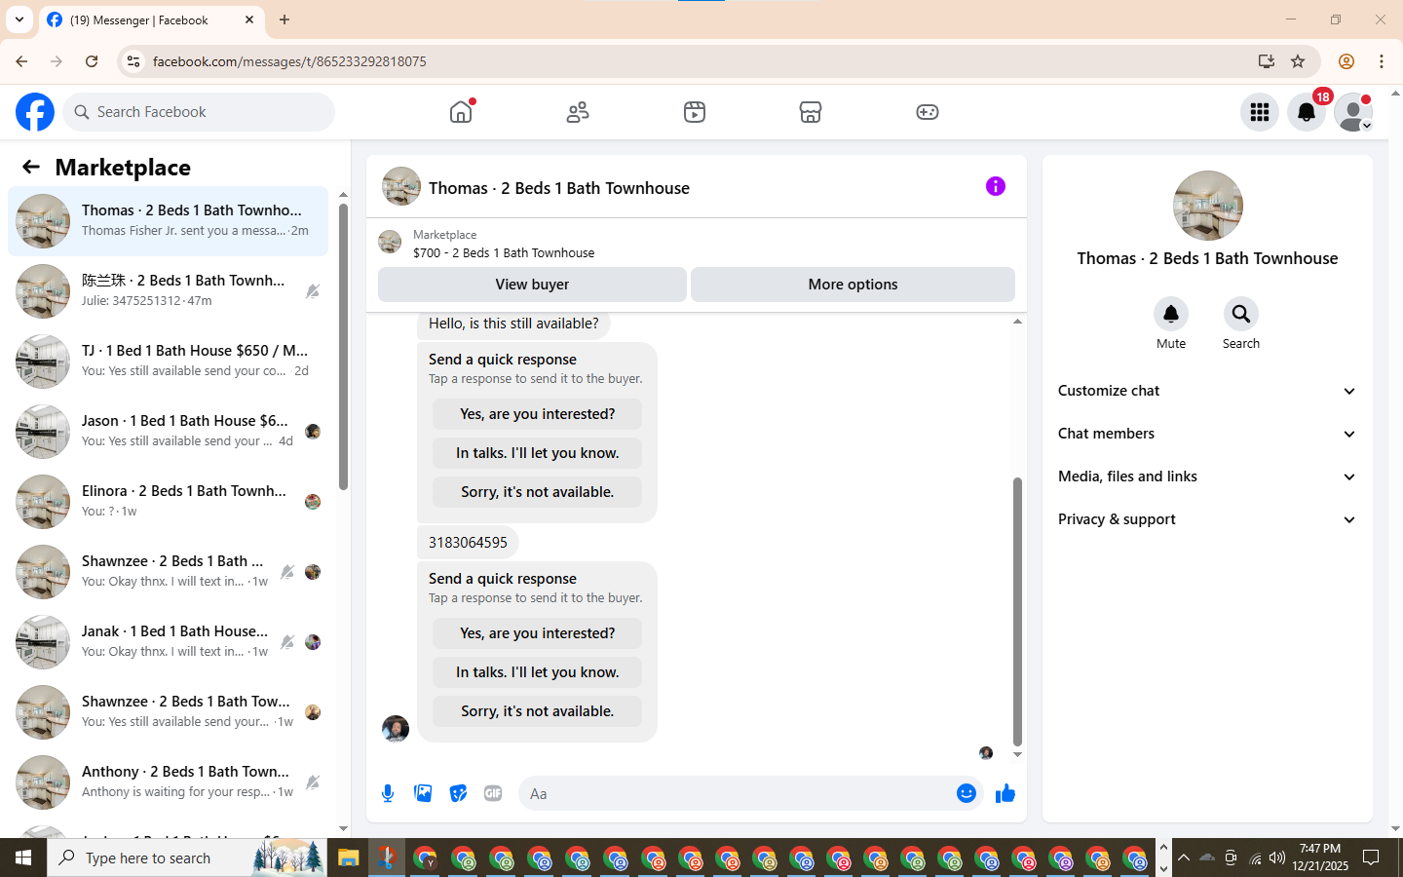Expand Privacy & support section
This screenshot has height=877, width=1403.
[x=1207, y=519]
